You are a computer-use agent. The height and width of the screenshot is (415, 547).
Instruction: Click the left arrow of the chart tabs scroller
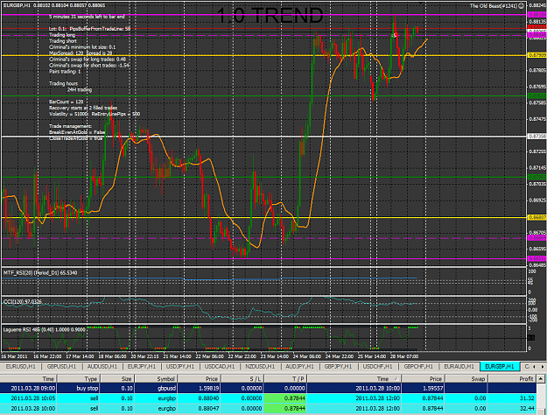535,367
